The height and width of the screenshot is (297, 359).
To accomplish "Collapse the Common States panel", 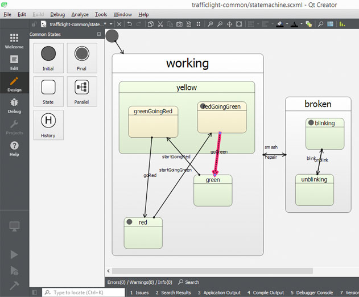I will pyautogui.click(x=99, y=34).
